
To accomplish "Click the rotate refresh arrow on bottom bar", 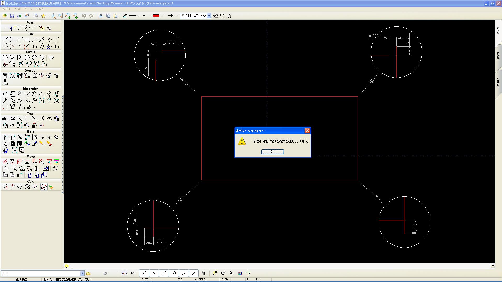I will [105, 273].
